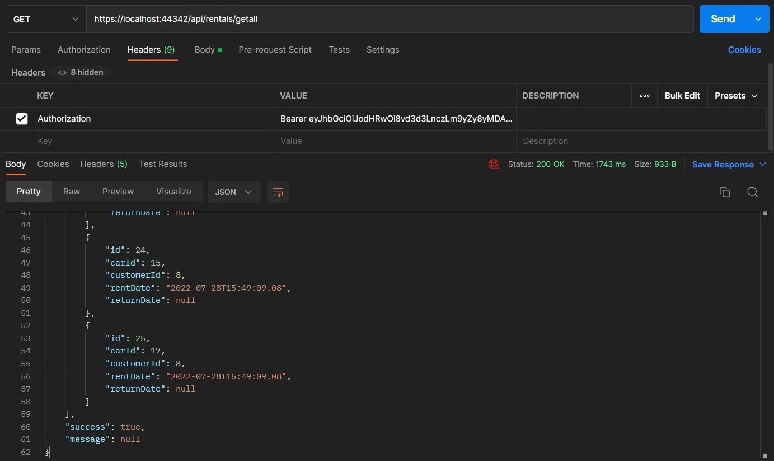Image resolution: width=774 pixels, height=461 pixels.
Task: Open the three-dot menu in the headers table
Action: pos(644,96)
